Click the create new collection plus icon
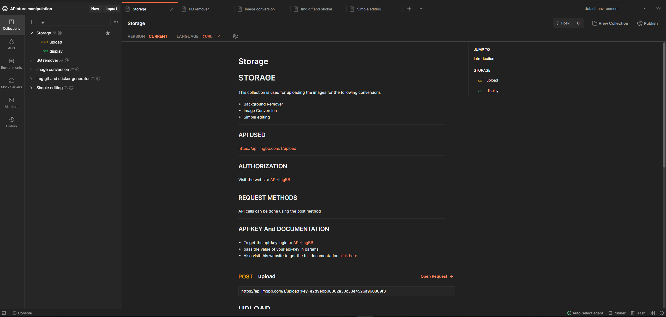The width and height of the screenshot is (666, 317). pos(31,22)
